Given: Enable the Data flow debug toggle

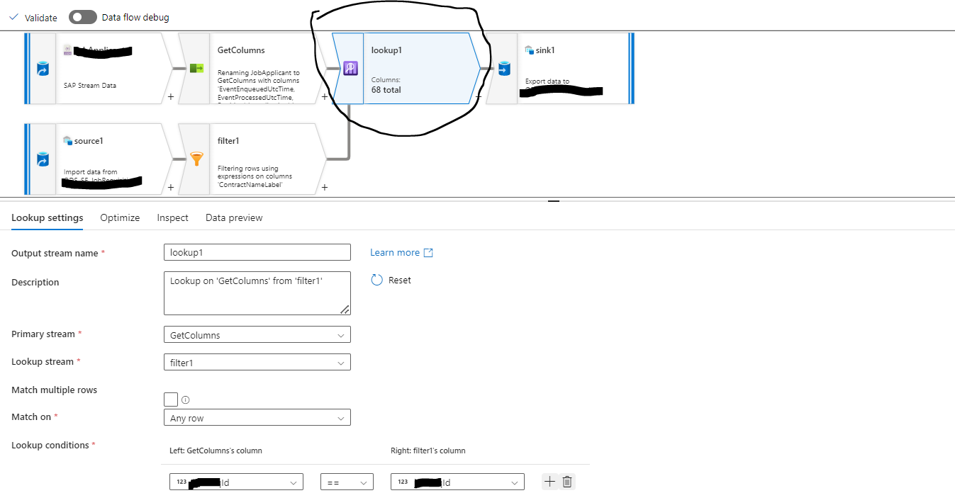Looking at the screenshot, I should click(82, 16).
